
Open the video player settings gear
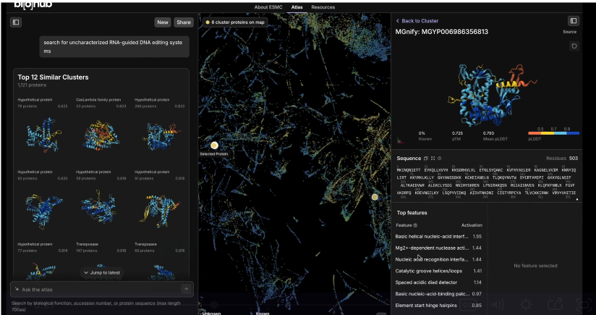pyautogui.click(x=526, y=304)
